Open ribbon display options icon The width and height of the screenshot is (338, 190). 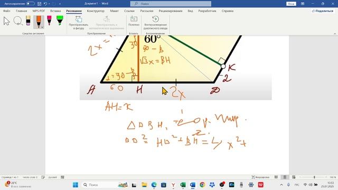click(x=303, y=4)
